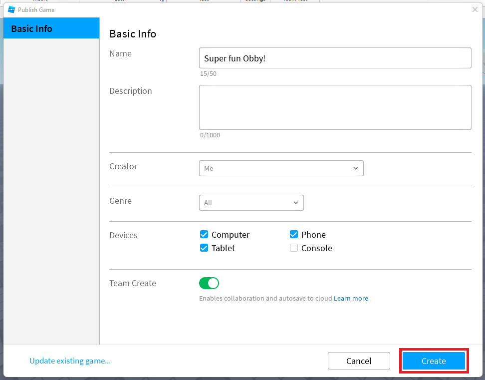The width and height of the screenshot is (485, 380).
Task: Focus the Name field with Super fun Obby!
Action: click(x=335, y=58)
